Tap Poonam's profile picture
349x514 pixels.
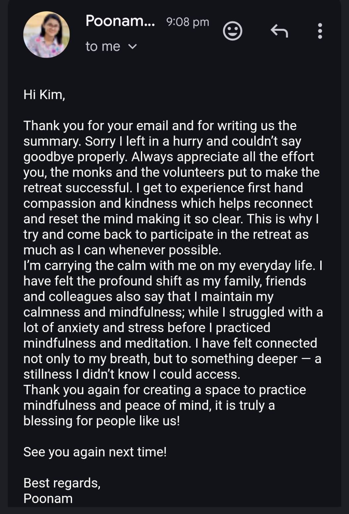pyautogui.click(x=46, y=34)
